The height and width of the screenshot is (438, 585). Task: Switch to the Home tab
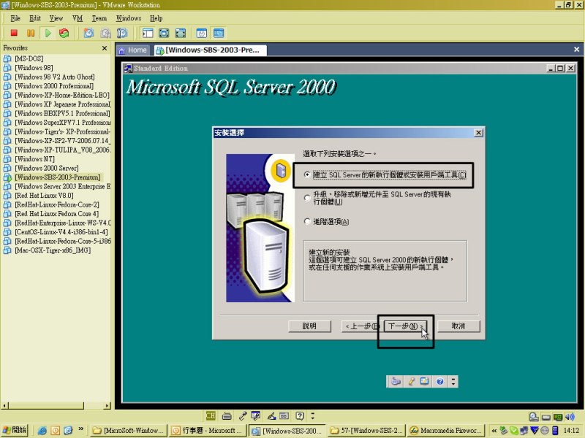pyautogui.click(x=133, y=50)
